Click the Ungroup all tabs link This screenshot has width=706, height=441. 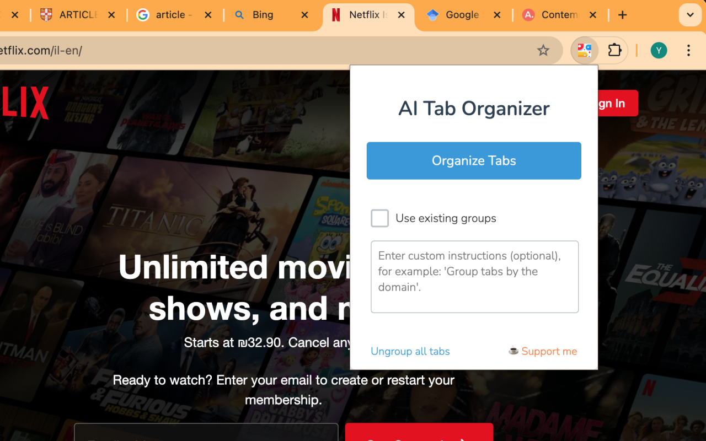tap(410, 351)
